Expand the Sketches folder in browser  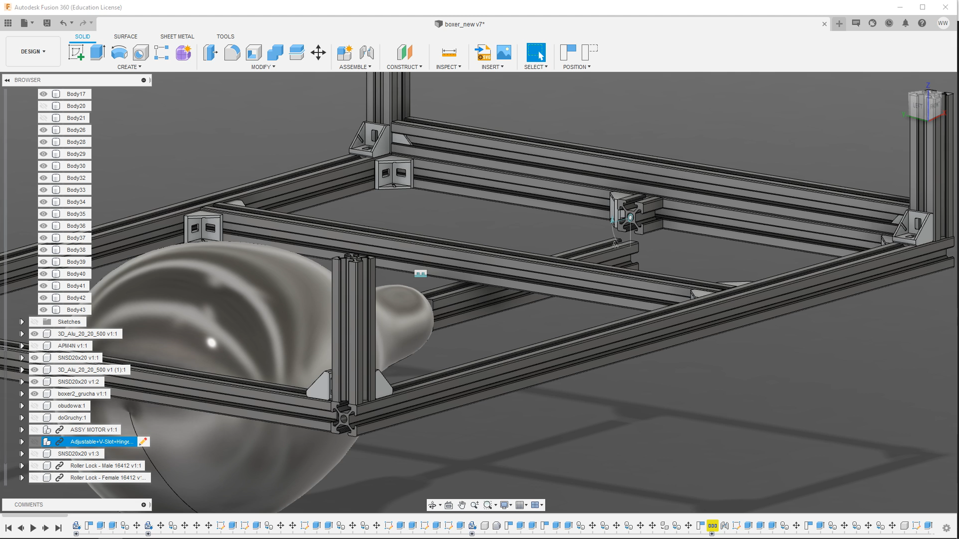click(x=22, y=322)
